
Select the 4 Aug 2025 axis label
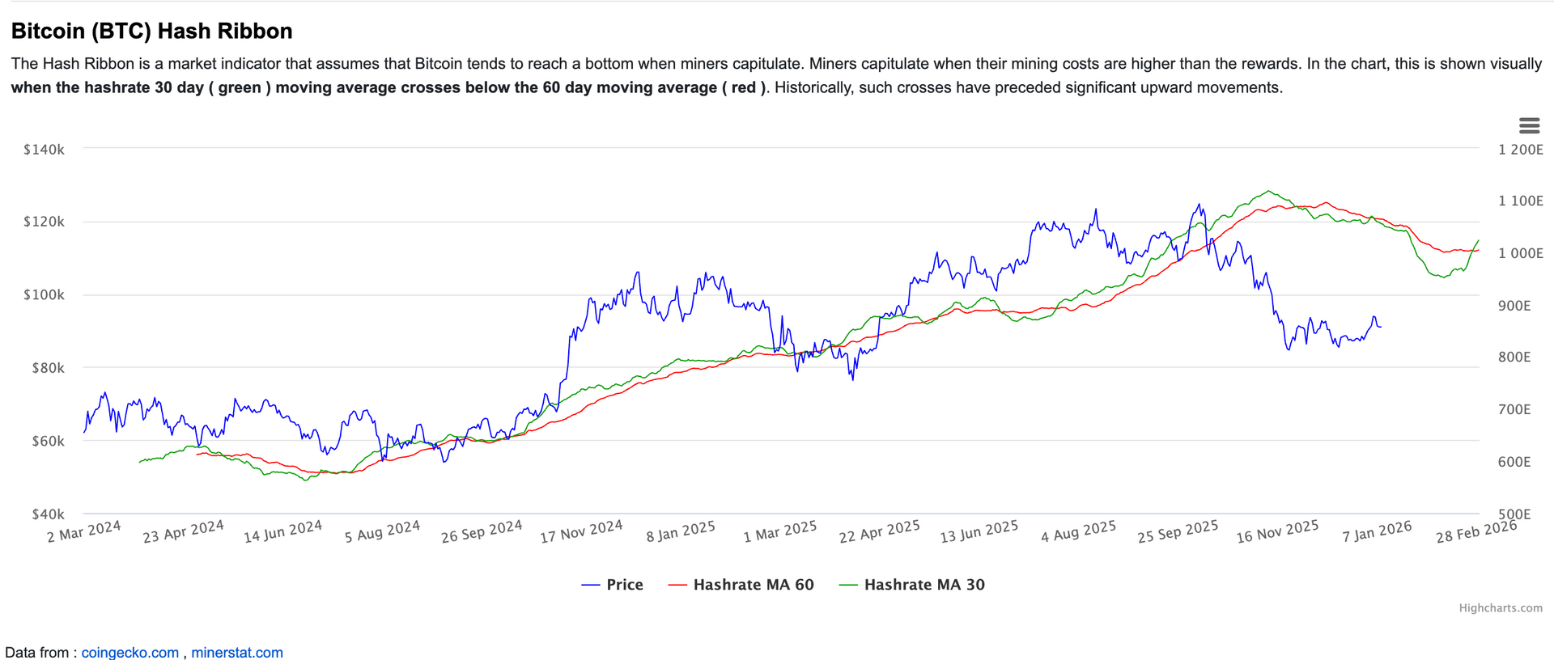[1078, 531]
